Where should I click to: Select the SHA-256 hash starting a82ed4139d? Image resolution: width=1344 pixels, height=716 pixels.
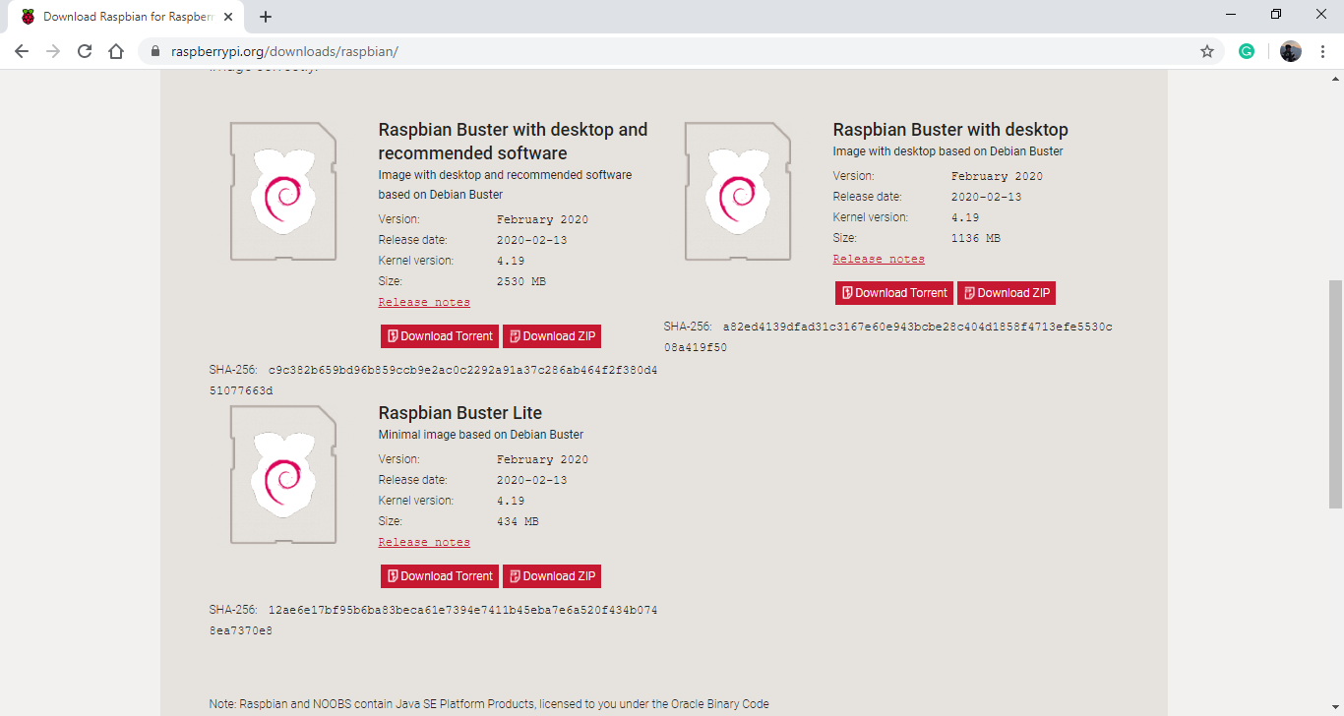888,337
